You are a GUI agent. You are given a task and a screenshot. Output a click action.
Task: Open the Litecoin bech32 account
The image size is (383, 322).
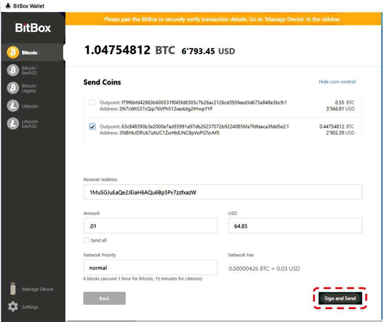[x=32, y=123]
